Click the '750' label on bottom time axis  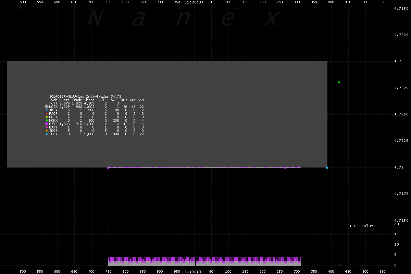coord(108,271)
